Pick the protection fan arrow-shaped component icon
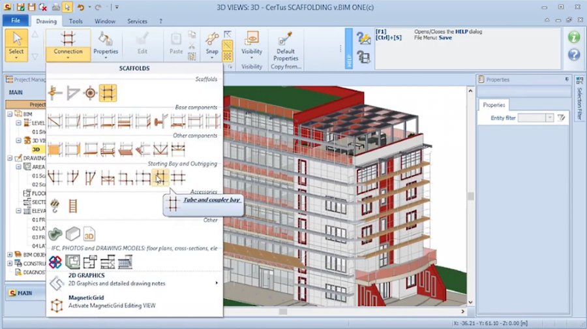 pos(143,149)
